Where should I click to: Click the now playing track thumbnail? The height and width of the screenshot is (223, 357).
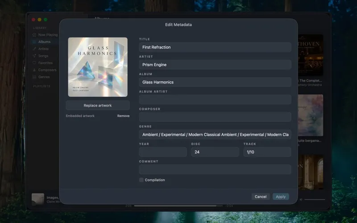[x=38, y=199]
